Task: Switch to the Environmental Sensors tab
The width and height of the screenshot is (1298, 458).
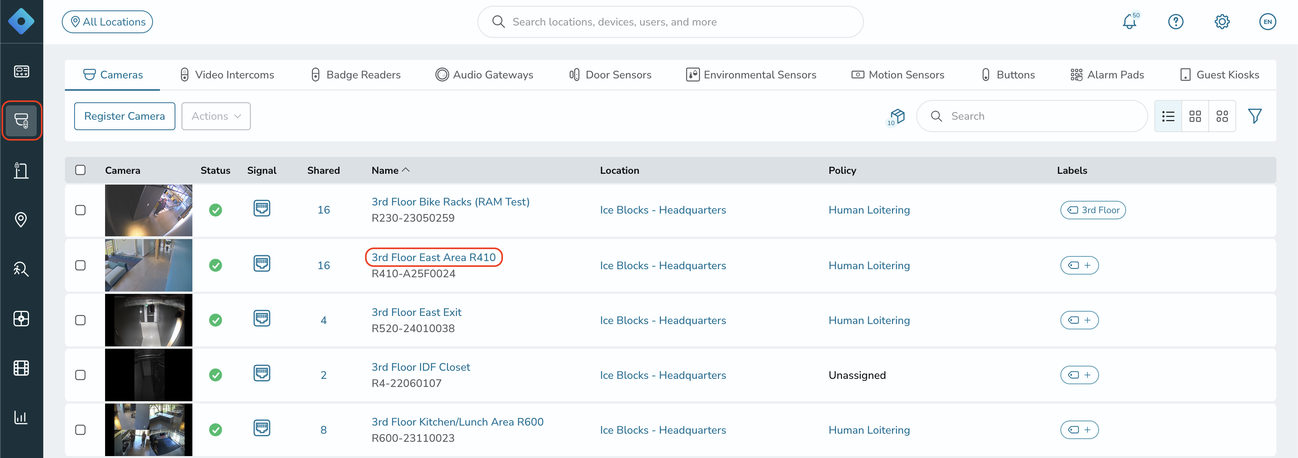Action: (x=751, y=75)
